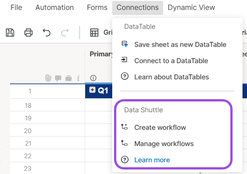
Task: Click the Connect to a DataTable arrow icon
Action: (x=124, y=60)
